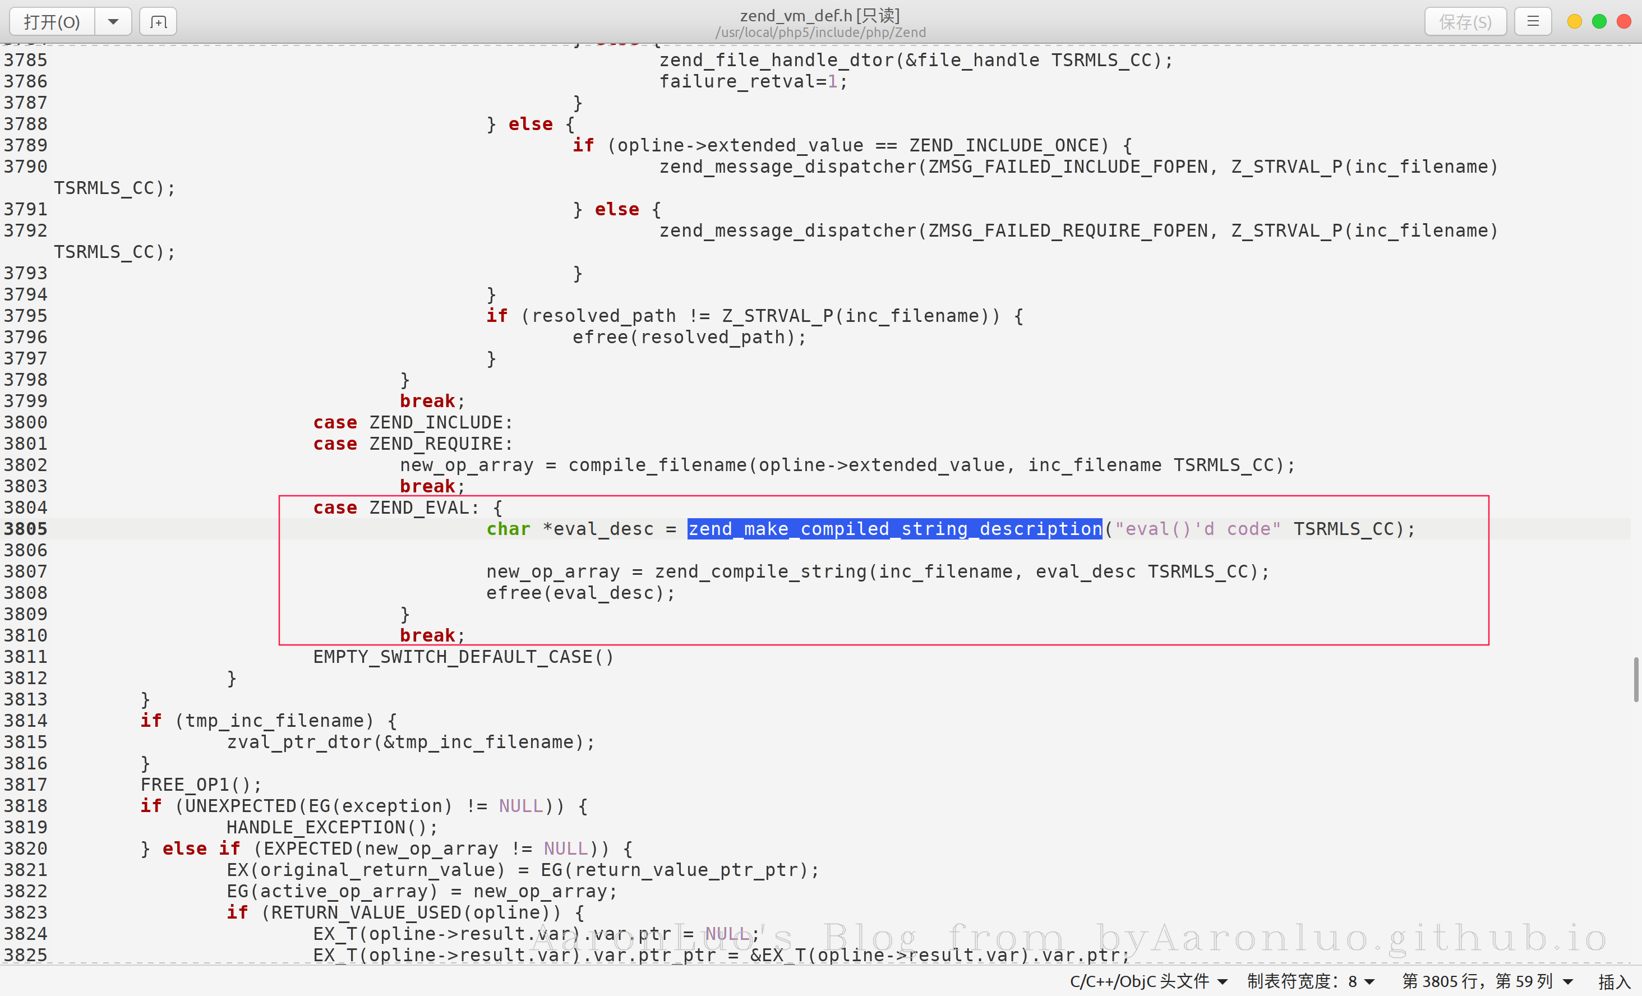This screenshot has width=1642, height=996.
Task: Click the Save (保存) button
Action: [1465, 22]
